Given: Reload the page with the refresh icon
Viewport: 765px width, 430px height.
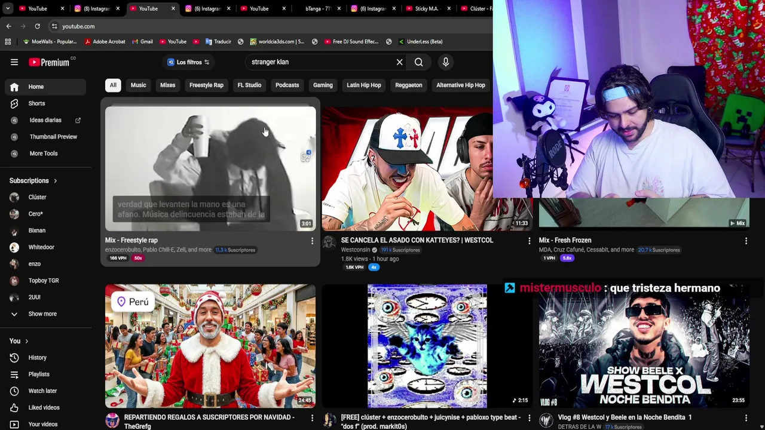Looking at the screenshot, I should pyautogui.click(x=37, y=26).
